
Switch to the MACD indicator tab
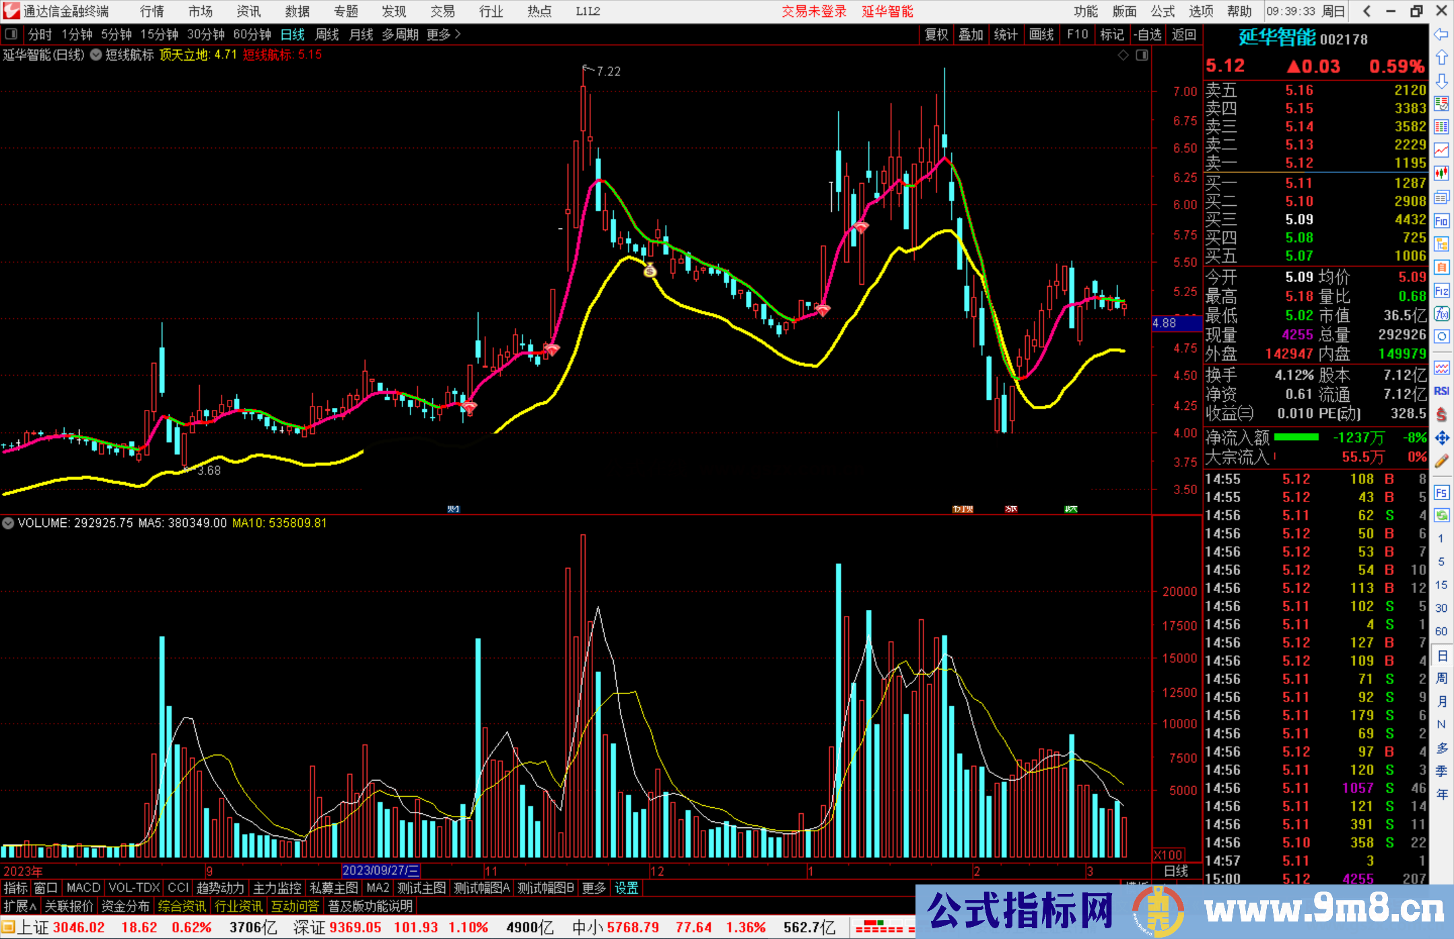click(x=83, y=888)
